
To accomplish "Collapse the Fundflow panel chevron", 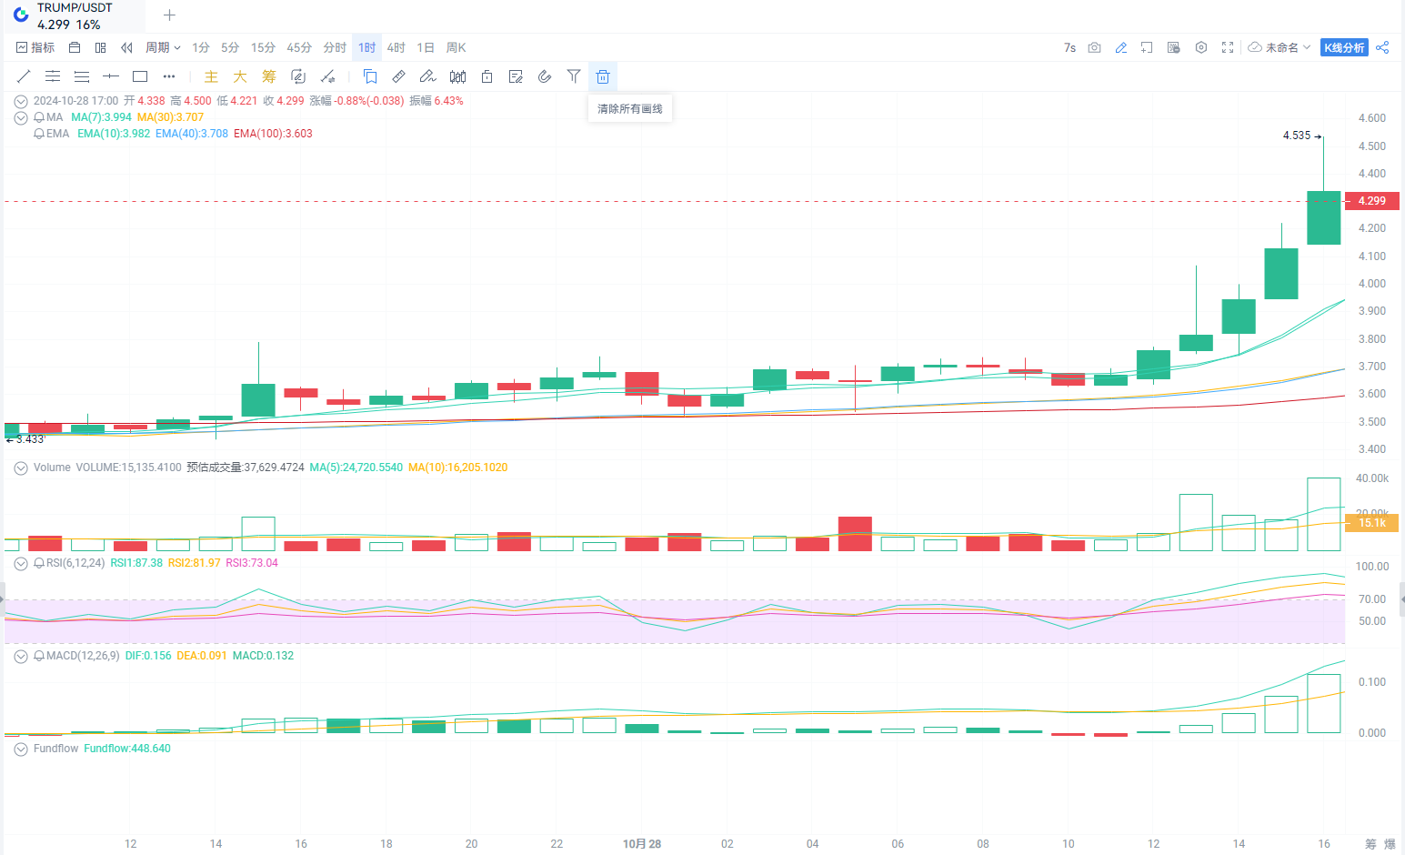I will pos(21,749).
